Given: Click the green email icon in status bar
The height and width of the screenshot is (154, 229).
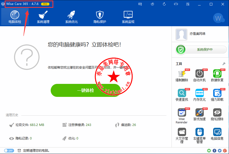Looking at the screenshot, I should [x=209, y=151].
